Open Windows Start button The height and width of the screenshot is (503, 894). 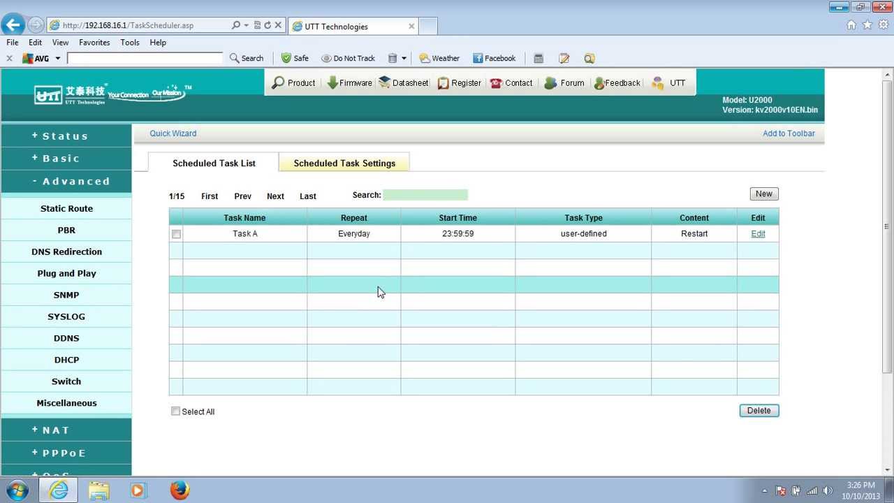point(17,490)
